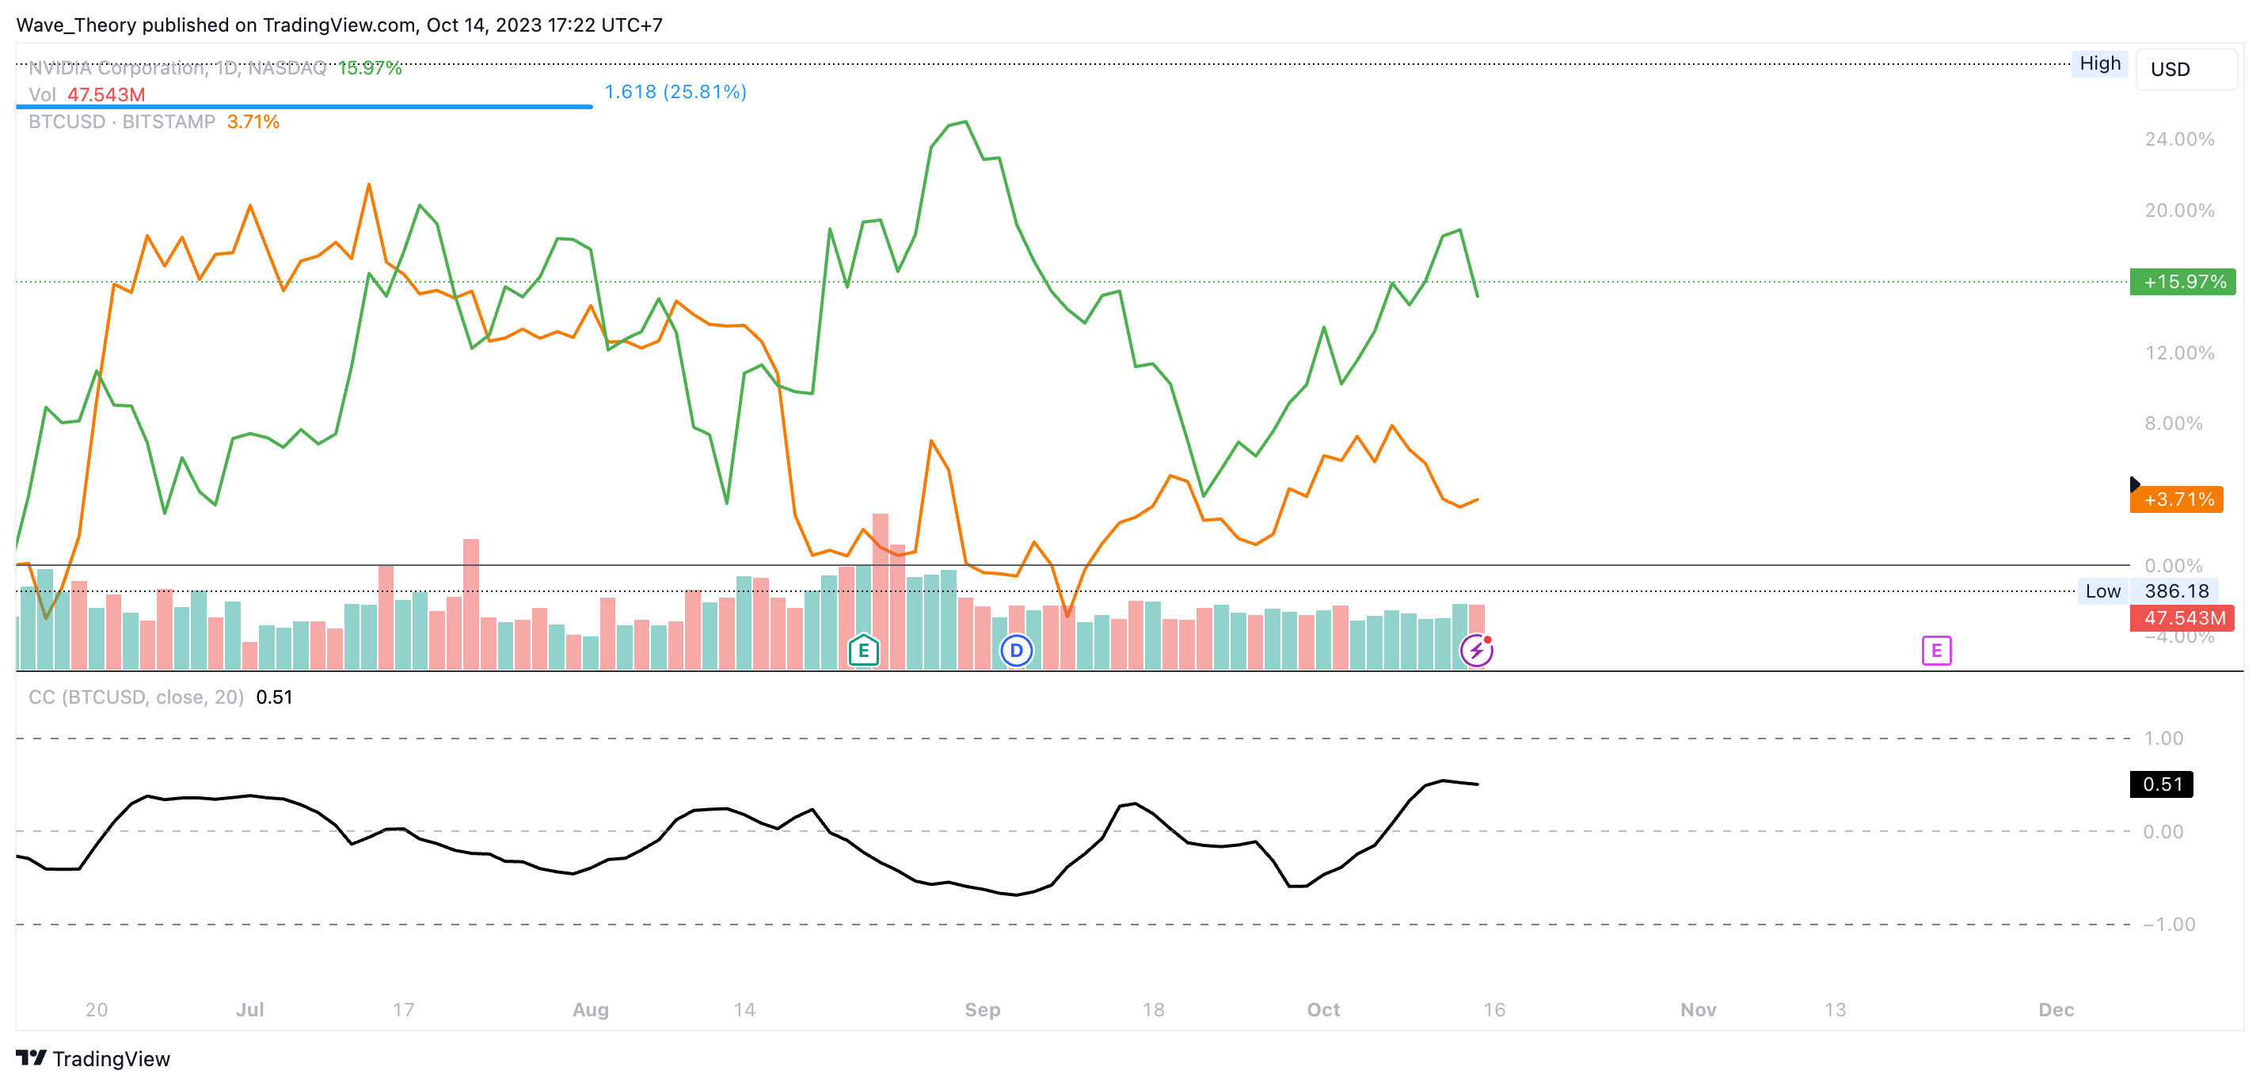Click the orange +3.71% price tag
This screenshot has width=2260, height=1086.
pyautogui.click(x=2175, y=499)
